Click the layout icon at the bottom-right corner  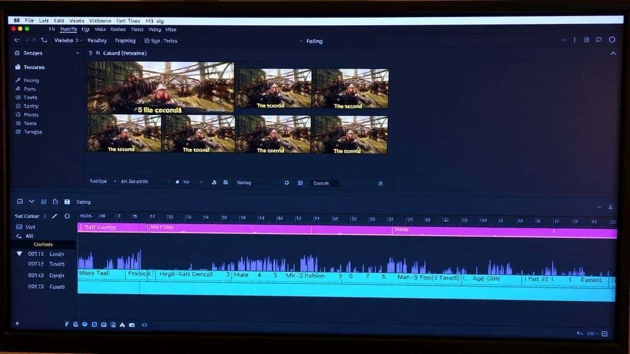coord(604,334)
